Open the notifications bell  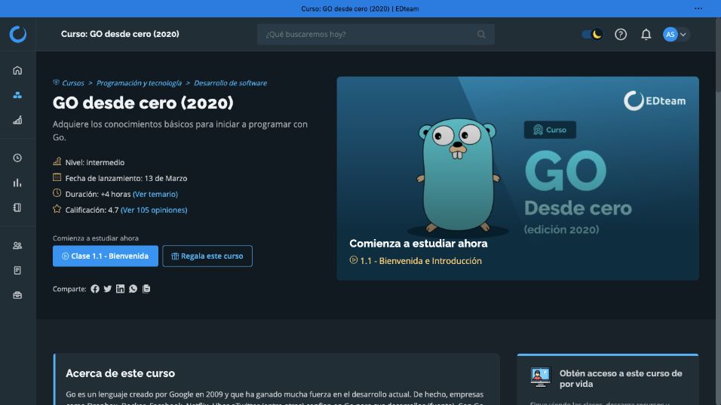click(x=646, y=35)
